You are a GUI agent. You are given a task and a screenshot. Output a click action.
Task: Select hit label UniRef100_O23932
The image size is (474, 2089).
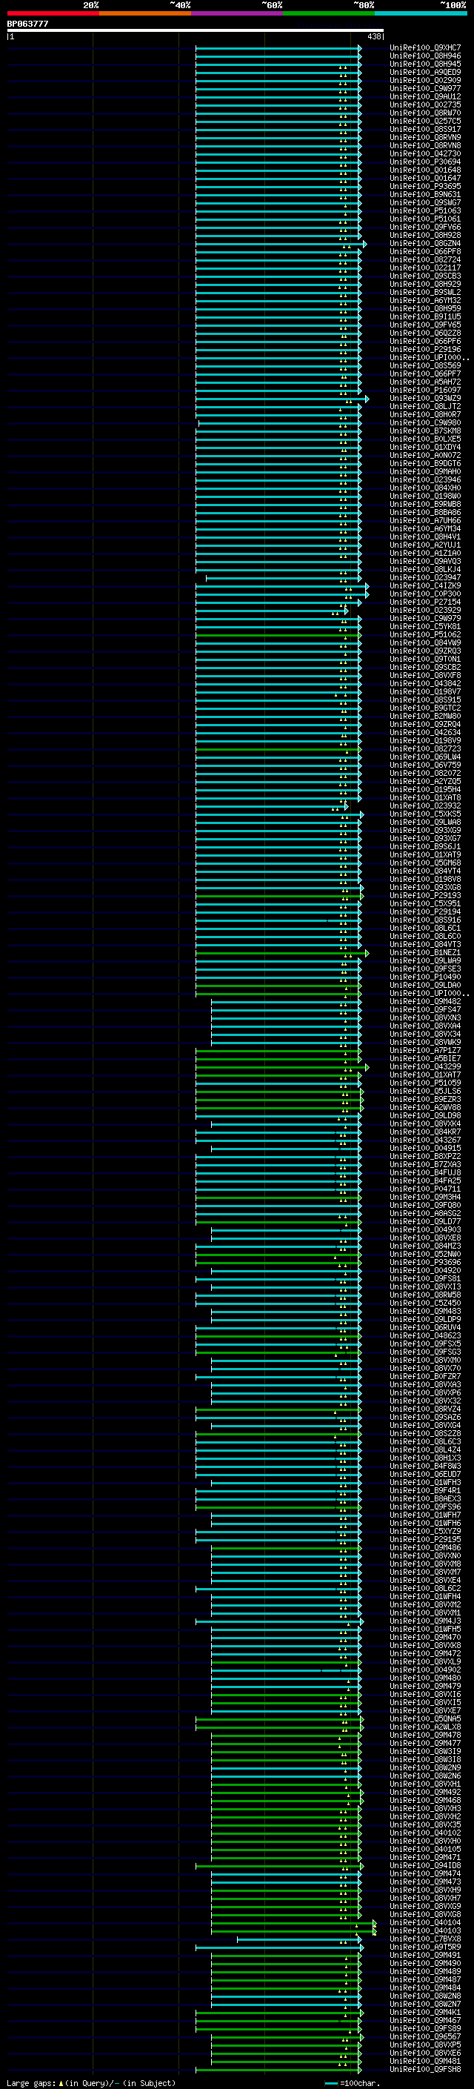(424, 806)
